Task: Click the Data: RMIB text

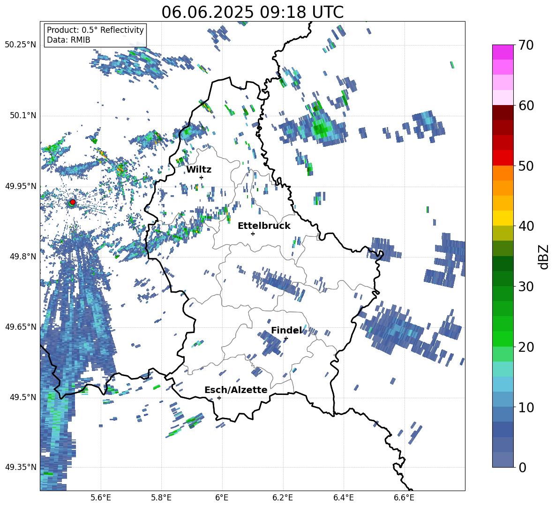Action: tap(68, 40)
